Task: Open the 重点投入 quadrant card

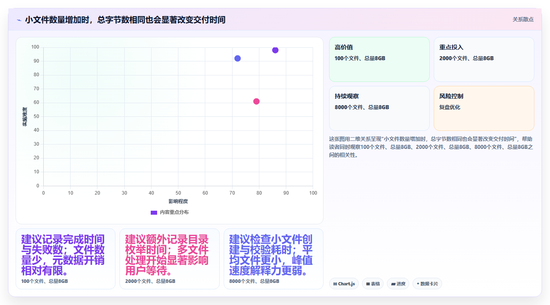Action: [484, 59]
